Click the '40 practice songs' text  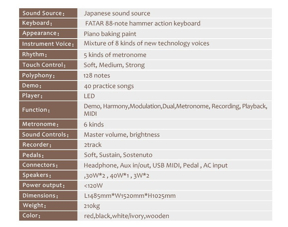[109, 86]
